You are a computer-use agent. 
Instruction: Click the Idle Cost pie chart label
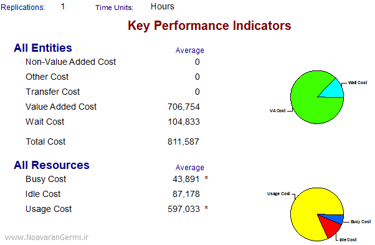(348, 239)
